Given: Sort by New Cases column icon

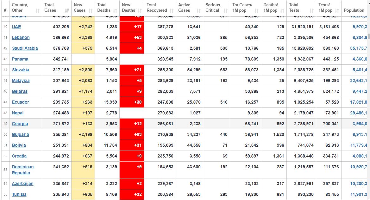Looking at the screenshot, I should 91,10.
